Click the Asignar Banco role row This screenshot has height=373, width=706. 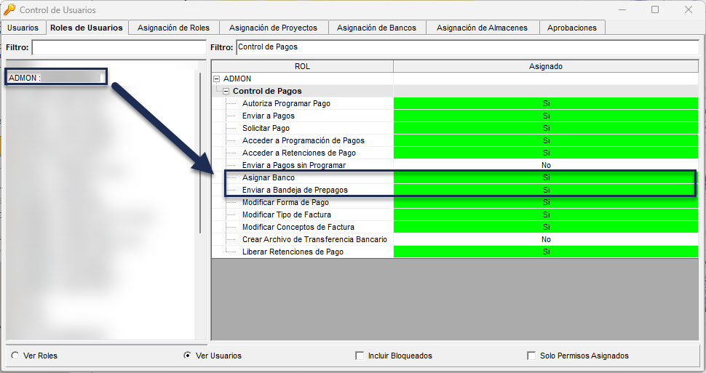pos(268,177)
